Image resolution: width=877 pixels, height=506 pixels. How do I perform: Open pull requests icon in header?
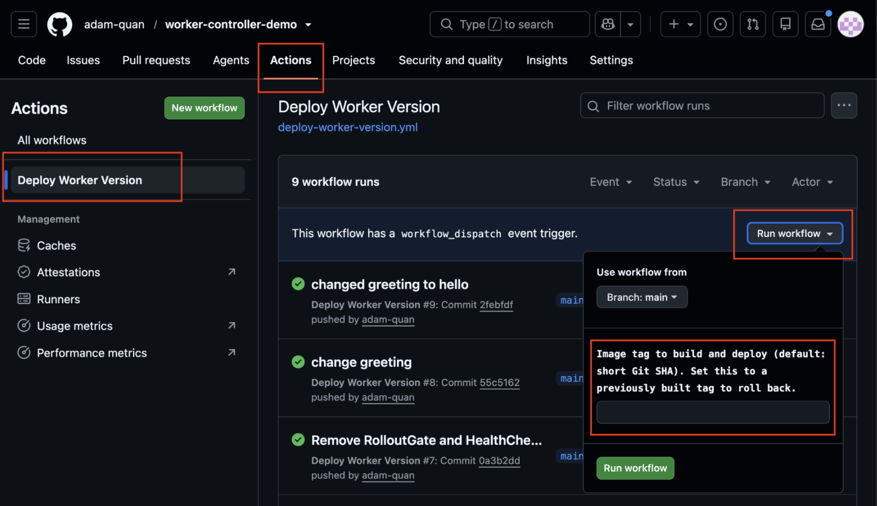(x=753, y=24)
